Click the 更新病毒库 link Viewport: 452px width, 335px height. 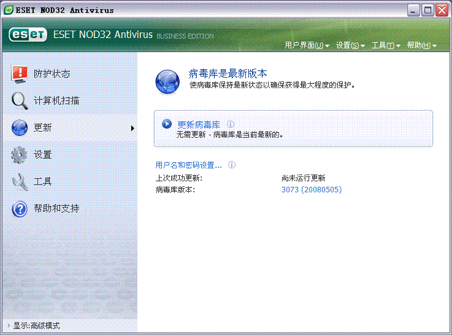(199, 124)
